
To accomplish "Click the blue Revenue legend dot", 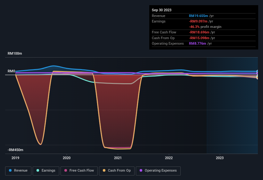I will click(10, 170).
